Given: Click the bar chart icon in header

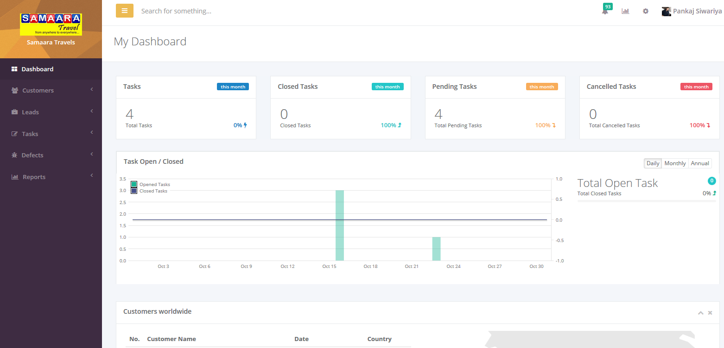Looking at the screenshot, I should coord(625,11).
